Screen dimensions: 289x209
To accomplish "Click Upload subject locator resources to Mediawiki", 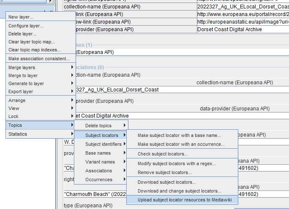I will [x=182, y=200].
